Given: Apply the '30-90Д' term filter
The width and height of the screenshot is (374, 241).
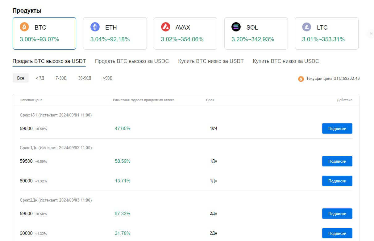Looking at the screenshot, I should pyautogui.click(x=85, y=78).
